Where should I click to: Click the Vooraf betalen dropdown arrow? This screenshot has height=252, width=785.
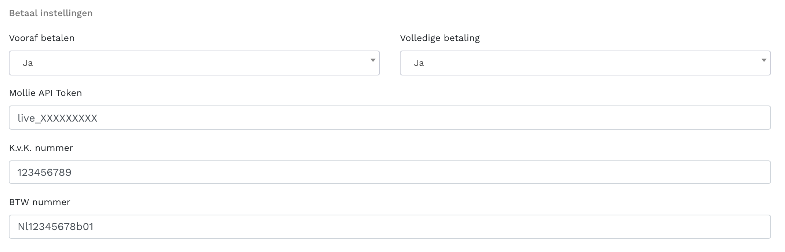coord(373,60)
